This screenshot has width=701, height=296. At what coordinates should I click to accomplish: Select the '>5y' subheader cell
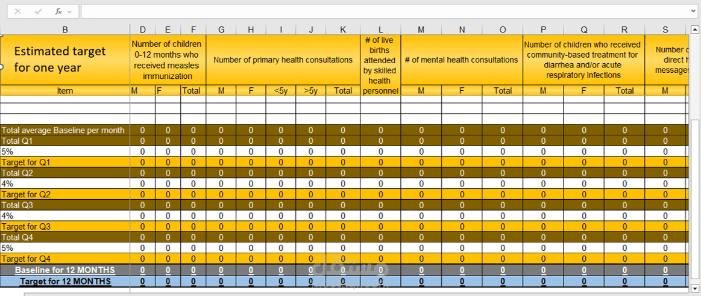(x=310, y=91)
